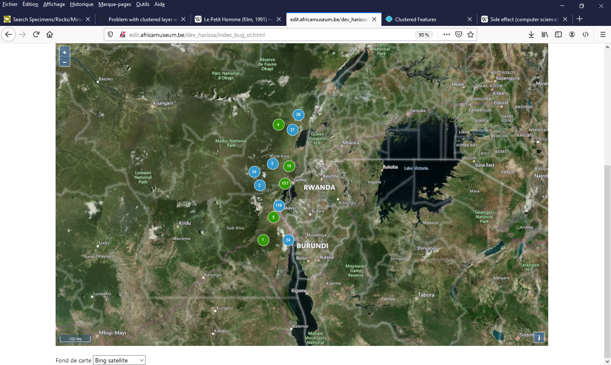Open page actions three-dot menu
Image resolution: width=611 pixels, height=365 pixels.
click(x=446, y=35)
